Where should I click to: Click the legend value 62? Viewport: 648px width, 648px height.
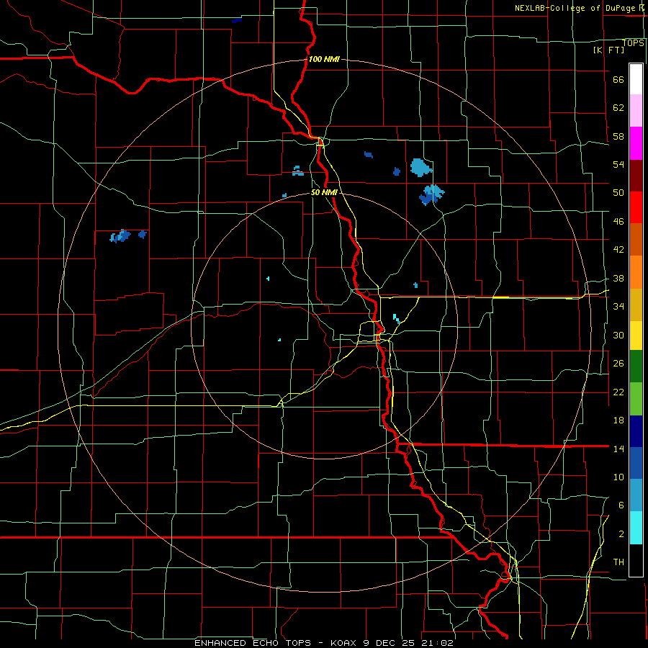click(x=618, y=108)
